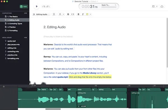Toggle the sidebar layout icon
The height and width of the screenshot is (110, 168).
[153, 6]
